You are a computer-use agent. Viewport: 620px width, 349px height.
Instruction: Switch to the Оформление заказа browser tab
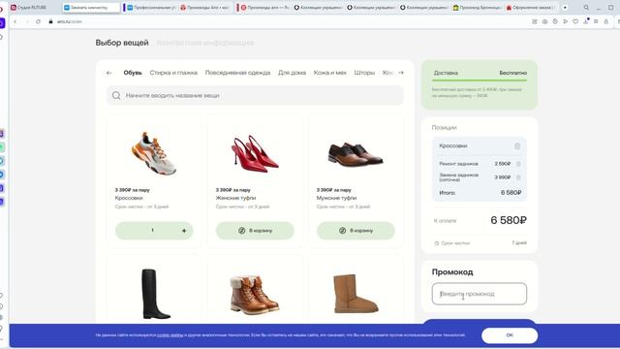pyautogui.click(x=532, y=8)
